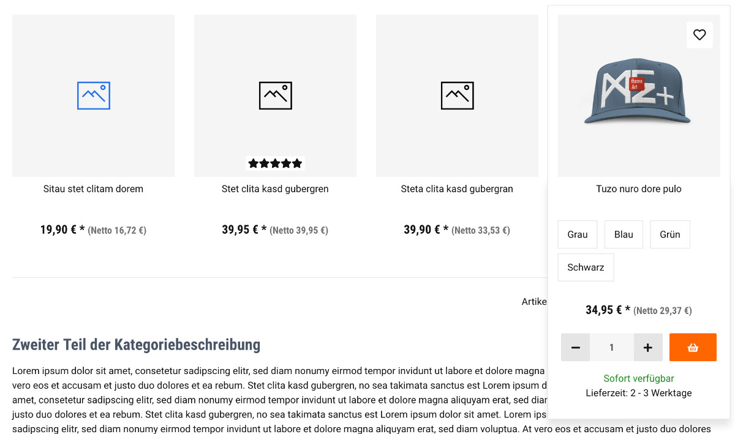
Task: Open the Tuzo nuro dore pulo product title
Action: click(x=639, y=189)
